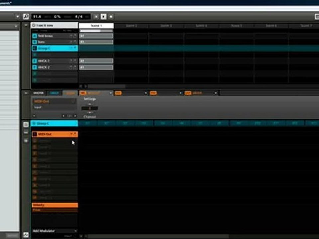The image size is (319, 239).
Task: Mute the first group (A)
Action: (71, 36)
